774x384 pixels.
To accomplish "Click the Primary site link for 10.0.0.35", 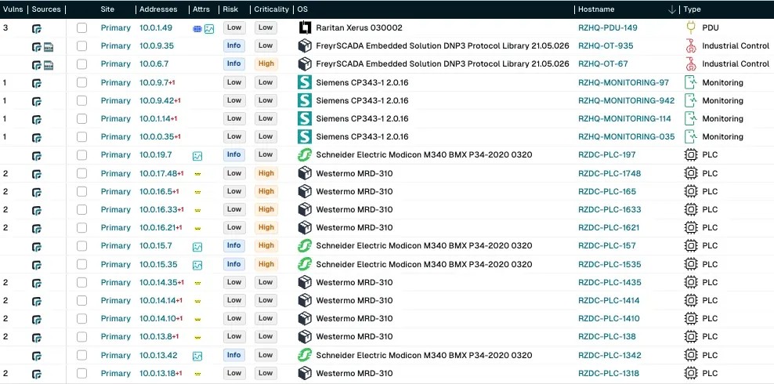I will coord(116,137).
